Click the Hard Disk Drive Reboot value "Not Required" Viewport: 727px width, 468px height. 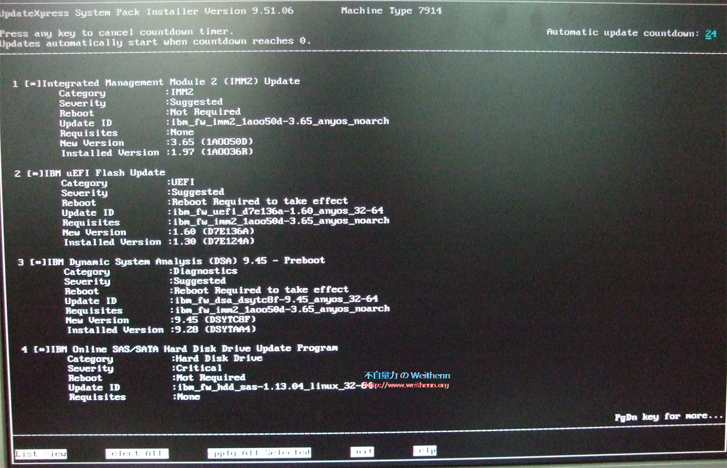211,378
